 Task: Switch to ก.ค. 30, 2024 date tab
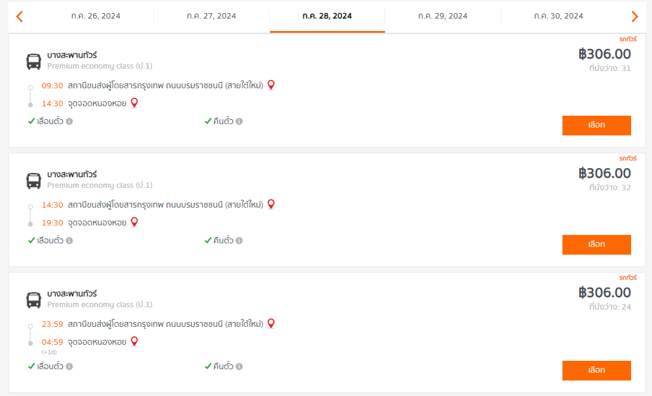[x=558, y=16]
